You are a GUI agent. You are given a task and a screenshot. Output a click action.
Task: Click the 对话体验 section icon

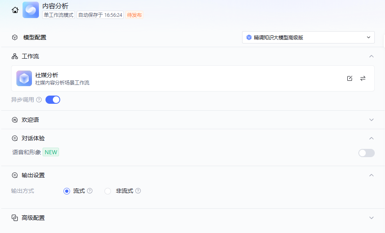[x=15, y=138]
